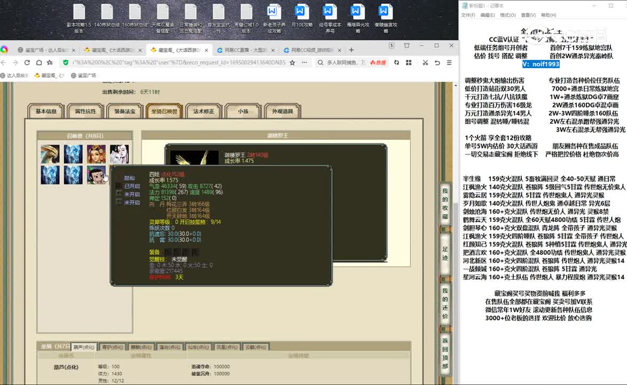Image resolution: width=627 pixels, height=385 pixels.
Task: Switch to the 小孩 tab
Action: (x=243, y=111)
